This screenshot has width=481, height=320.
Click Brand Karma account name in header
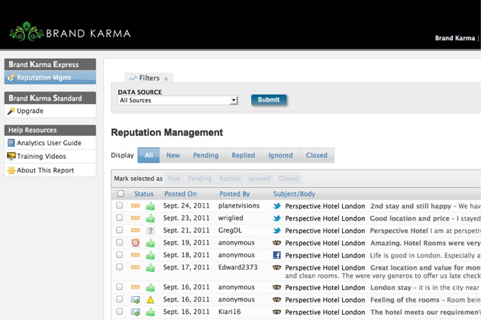[455, 38]
